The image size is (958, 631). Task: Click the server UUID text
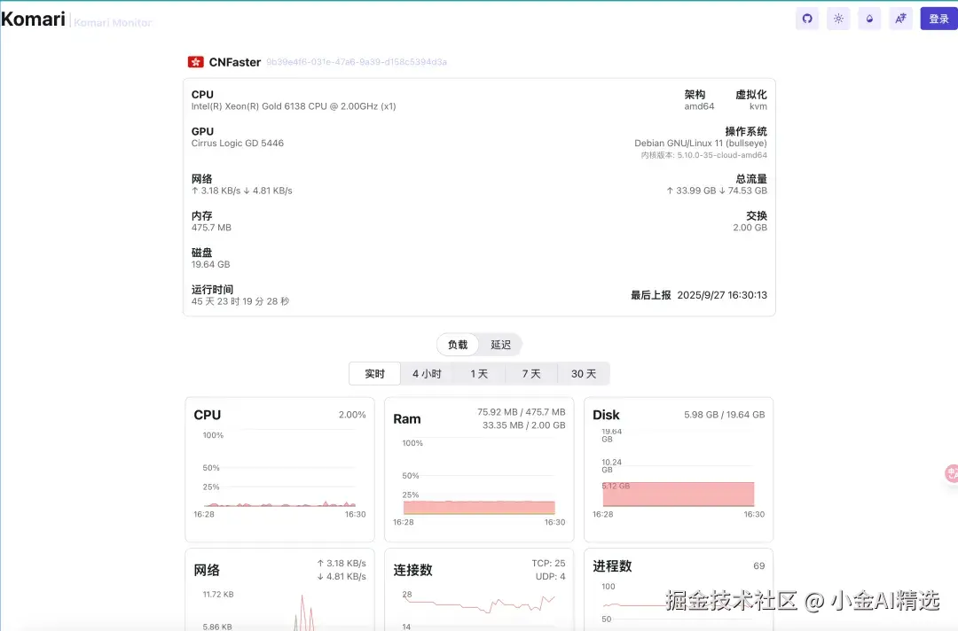click(357, 62)
